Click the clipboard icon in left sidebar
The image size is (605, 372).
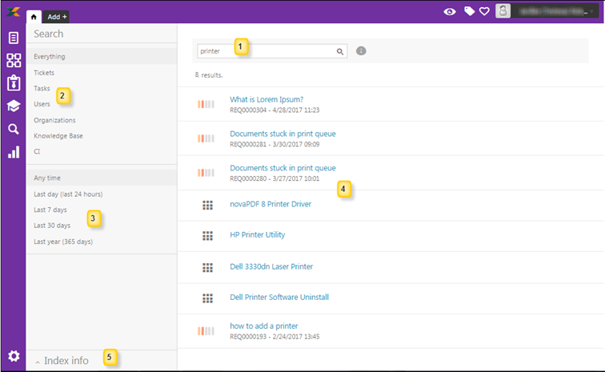(x=13, y=83)
